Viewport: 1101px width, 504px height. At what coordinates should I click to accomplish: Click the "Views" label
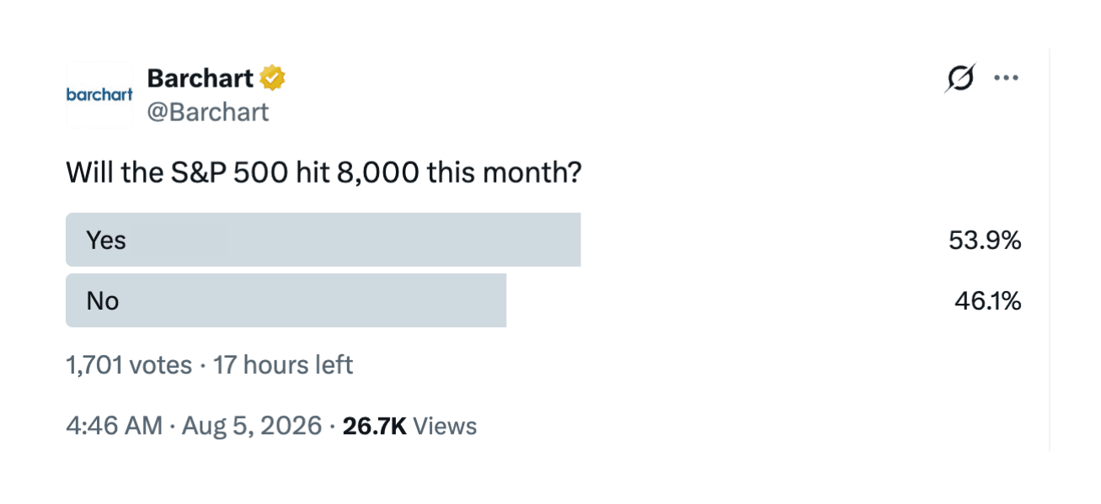(x=446, y=426)
